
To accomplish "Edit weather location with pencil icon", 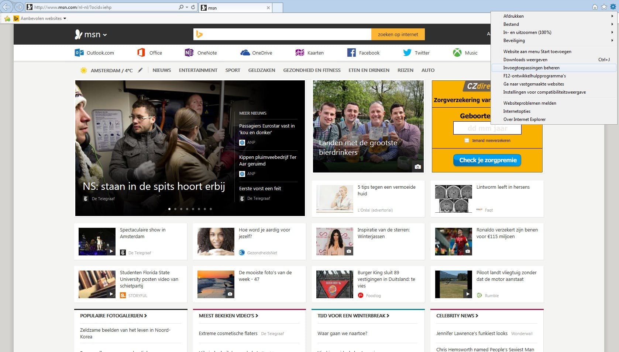I will click(140, 70).
